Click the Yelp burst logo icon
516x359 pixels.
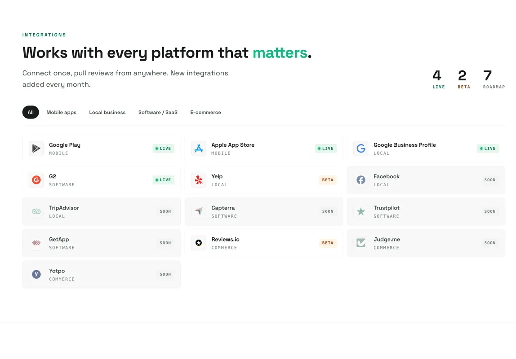pos(198,180)
